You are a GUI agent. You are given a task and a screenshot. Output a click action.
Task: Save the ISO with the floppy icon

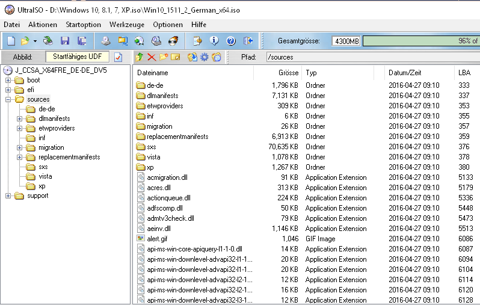click(x=65, y=41)
